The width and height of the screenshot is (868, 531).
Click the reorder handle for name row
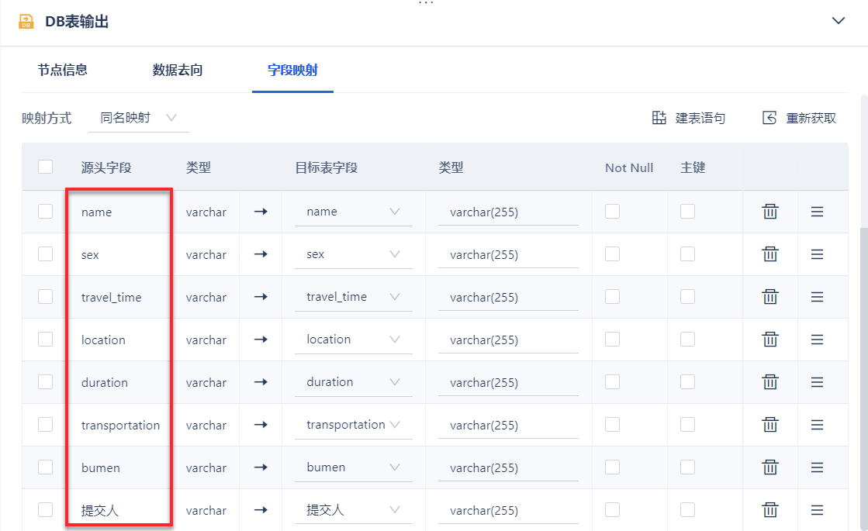click(817, 212)
